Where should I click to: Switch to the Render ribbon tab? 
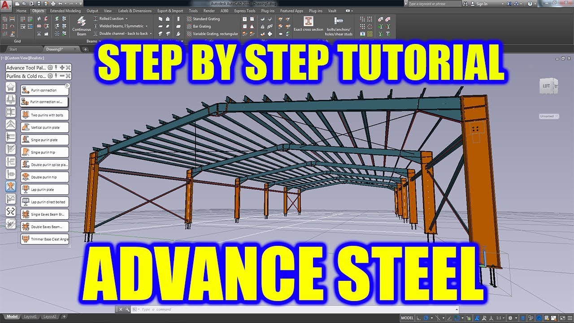209,11
